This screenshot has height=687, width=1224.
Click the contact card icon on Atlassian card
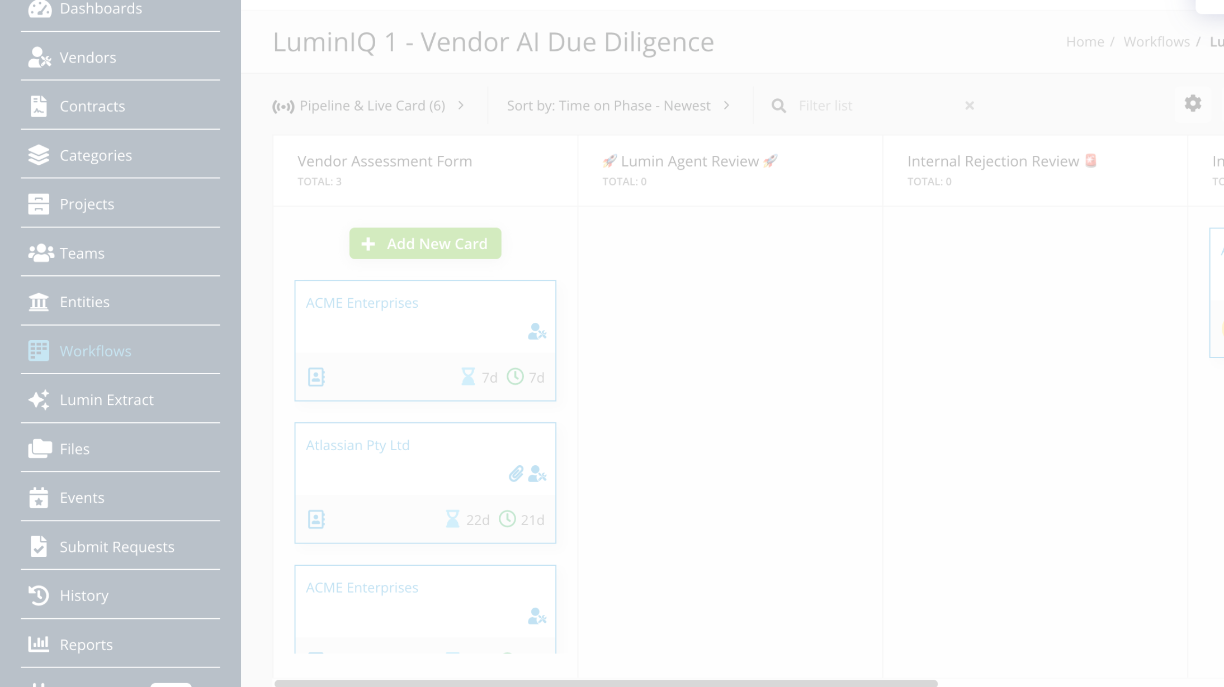click(x=316, y=519)
